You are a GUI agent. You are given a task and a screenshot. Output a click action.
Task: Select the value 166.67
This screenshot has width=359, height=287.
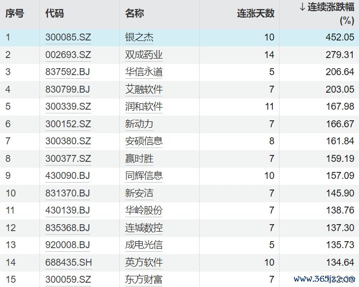pyautogui.click(x=340, y=124)
